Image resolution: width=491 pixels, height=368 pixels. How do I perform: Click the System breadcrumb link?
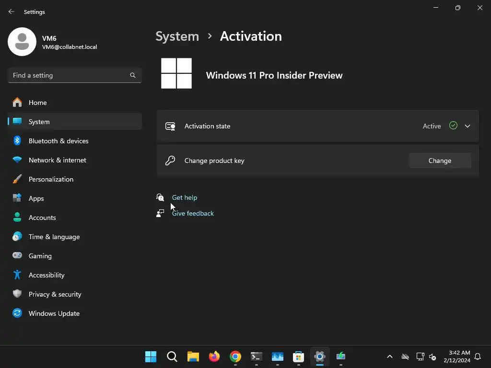click(177, 36)
